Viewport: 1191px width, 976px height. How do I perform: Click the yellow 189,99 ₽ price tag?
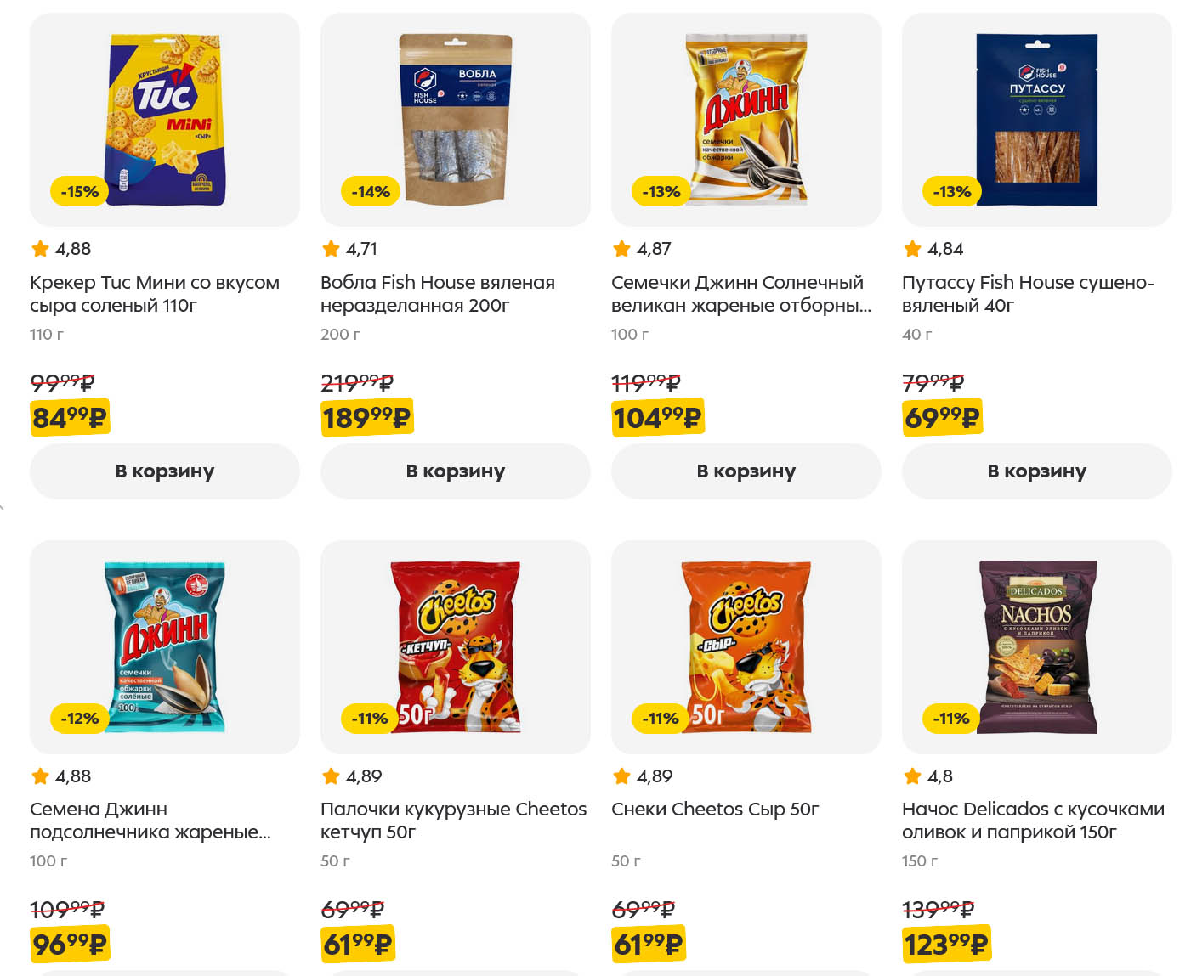[x=366, y=418]
